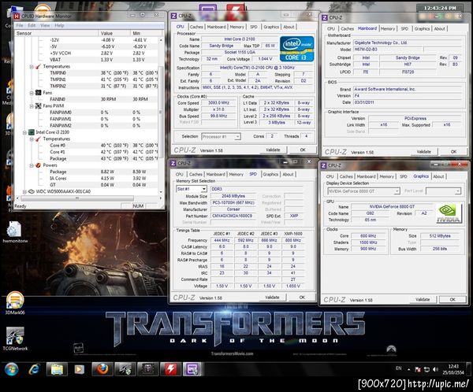
Task: Open the File menu in HWMonitor
Action: [20, 25]
